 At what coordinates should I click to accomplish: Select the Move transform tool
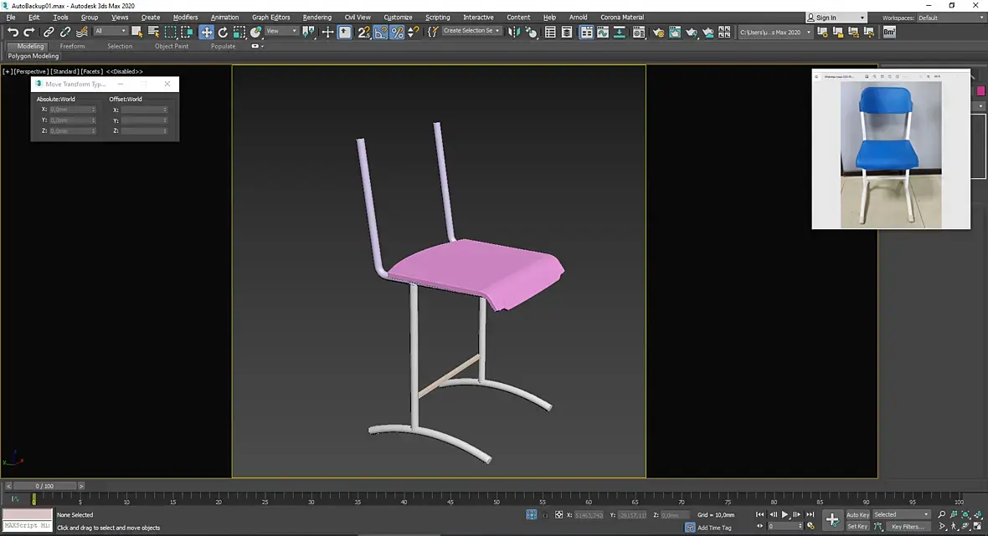(206, 32)
